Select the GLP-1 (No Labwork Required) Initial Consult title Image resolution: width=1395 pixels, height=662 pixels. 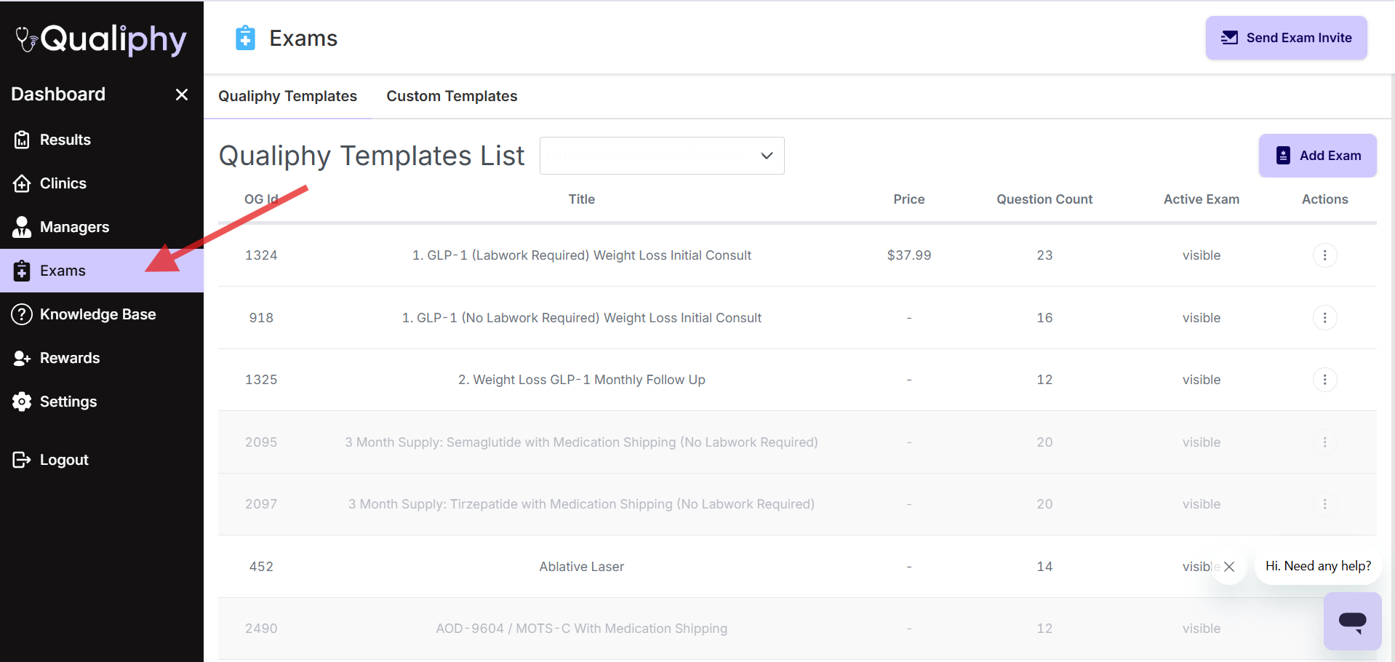[x=582, y=318]
